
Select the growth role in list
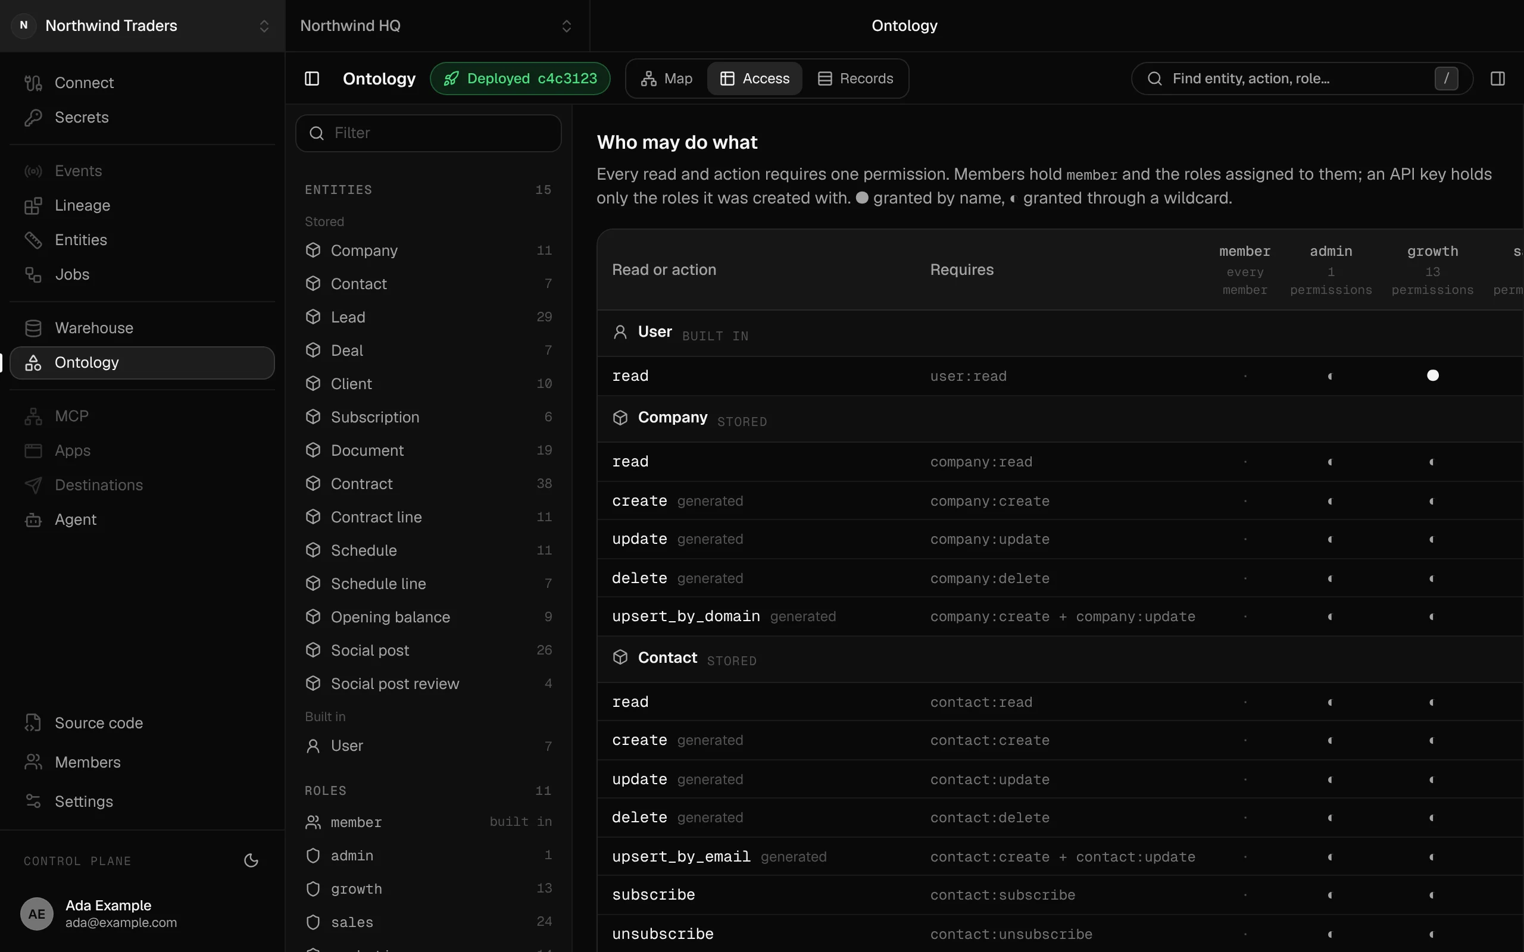(x=428, y=888)
